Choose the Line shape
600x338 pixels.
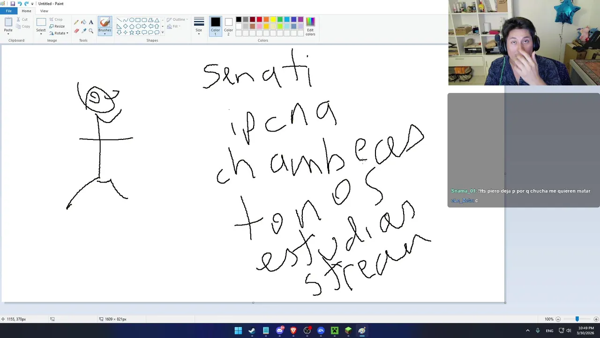(119, 20)
